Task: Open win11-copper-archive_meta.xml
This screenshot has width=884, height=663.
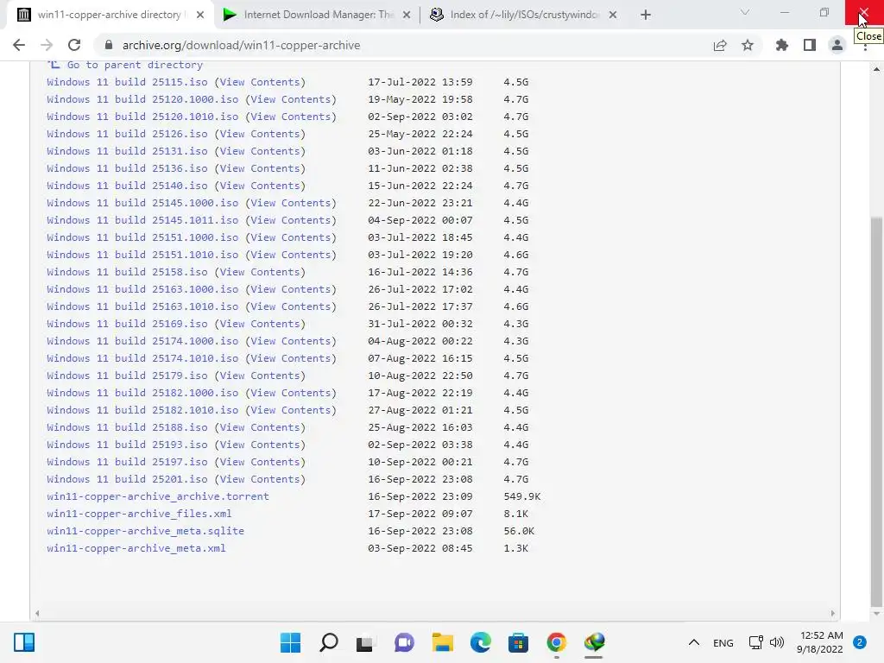Action: [136, 548]
